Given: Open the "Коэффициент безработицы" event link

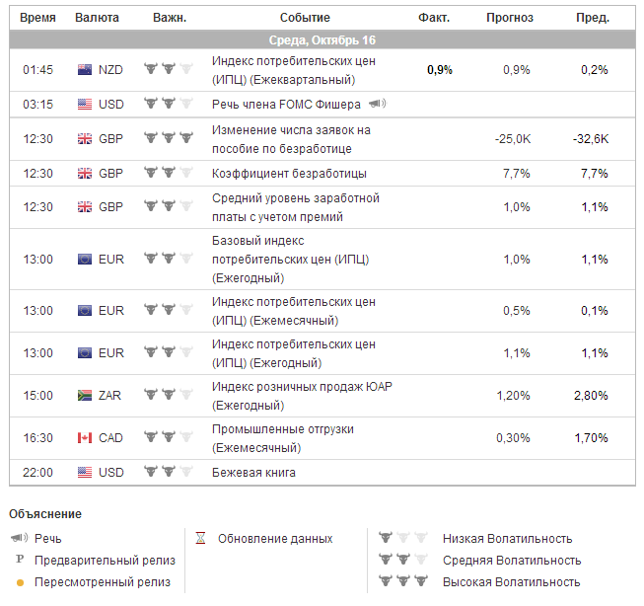Looking at the screenshot, I should click(289, 174).
